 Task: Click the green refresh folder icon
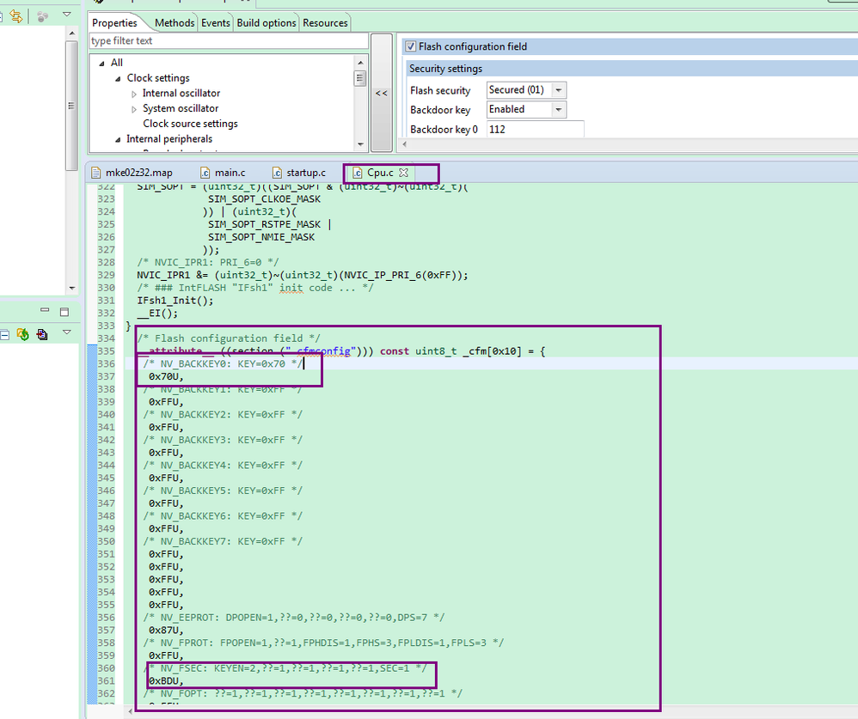[23, 334]
